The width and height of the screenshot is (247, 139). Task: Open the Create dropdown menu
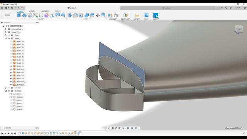click(41, 19)
